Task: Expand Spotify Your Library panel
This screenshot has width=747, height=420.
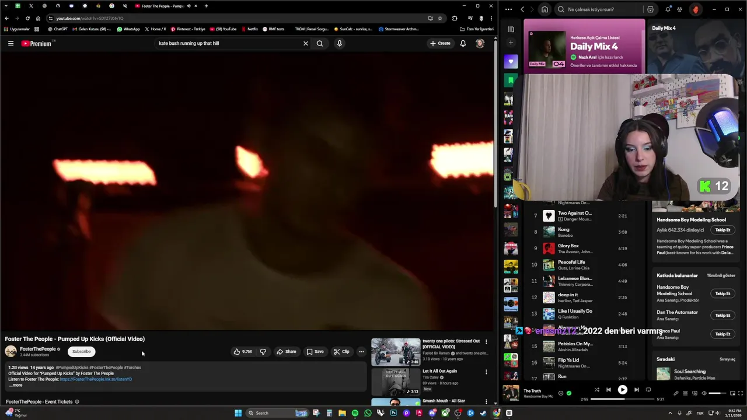Action: (x=511, y=29)
